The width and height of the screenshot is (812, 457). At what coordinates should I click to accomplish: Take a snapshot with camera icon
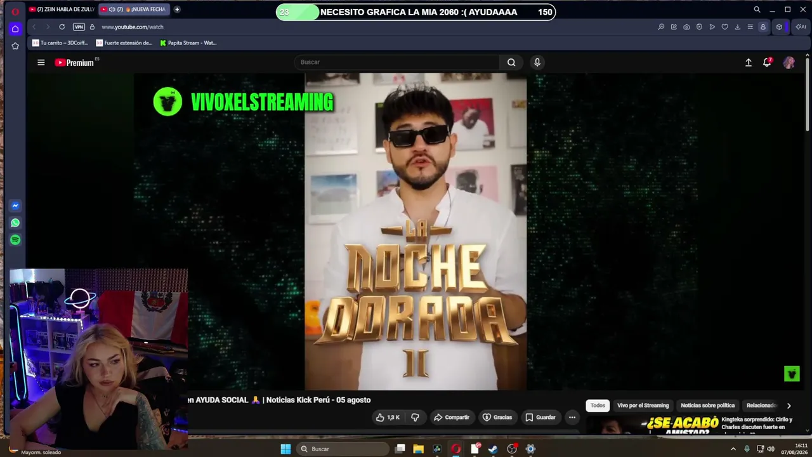point(686,27)
